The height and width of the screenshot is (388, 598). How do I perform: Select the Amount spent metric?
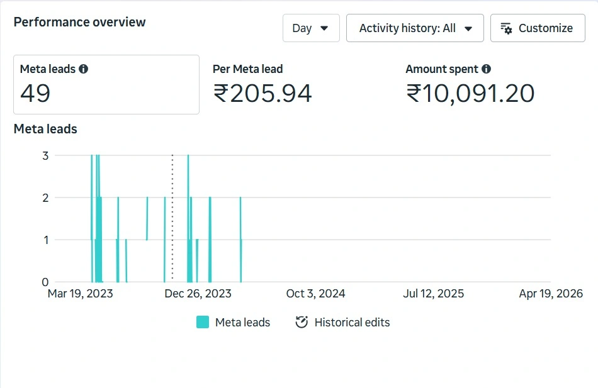pyautogui.click(x=470, y=85)
